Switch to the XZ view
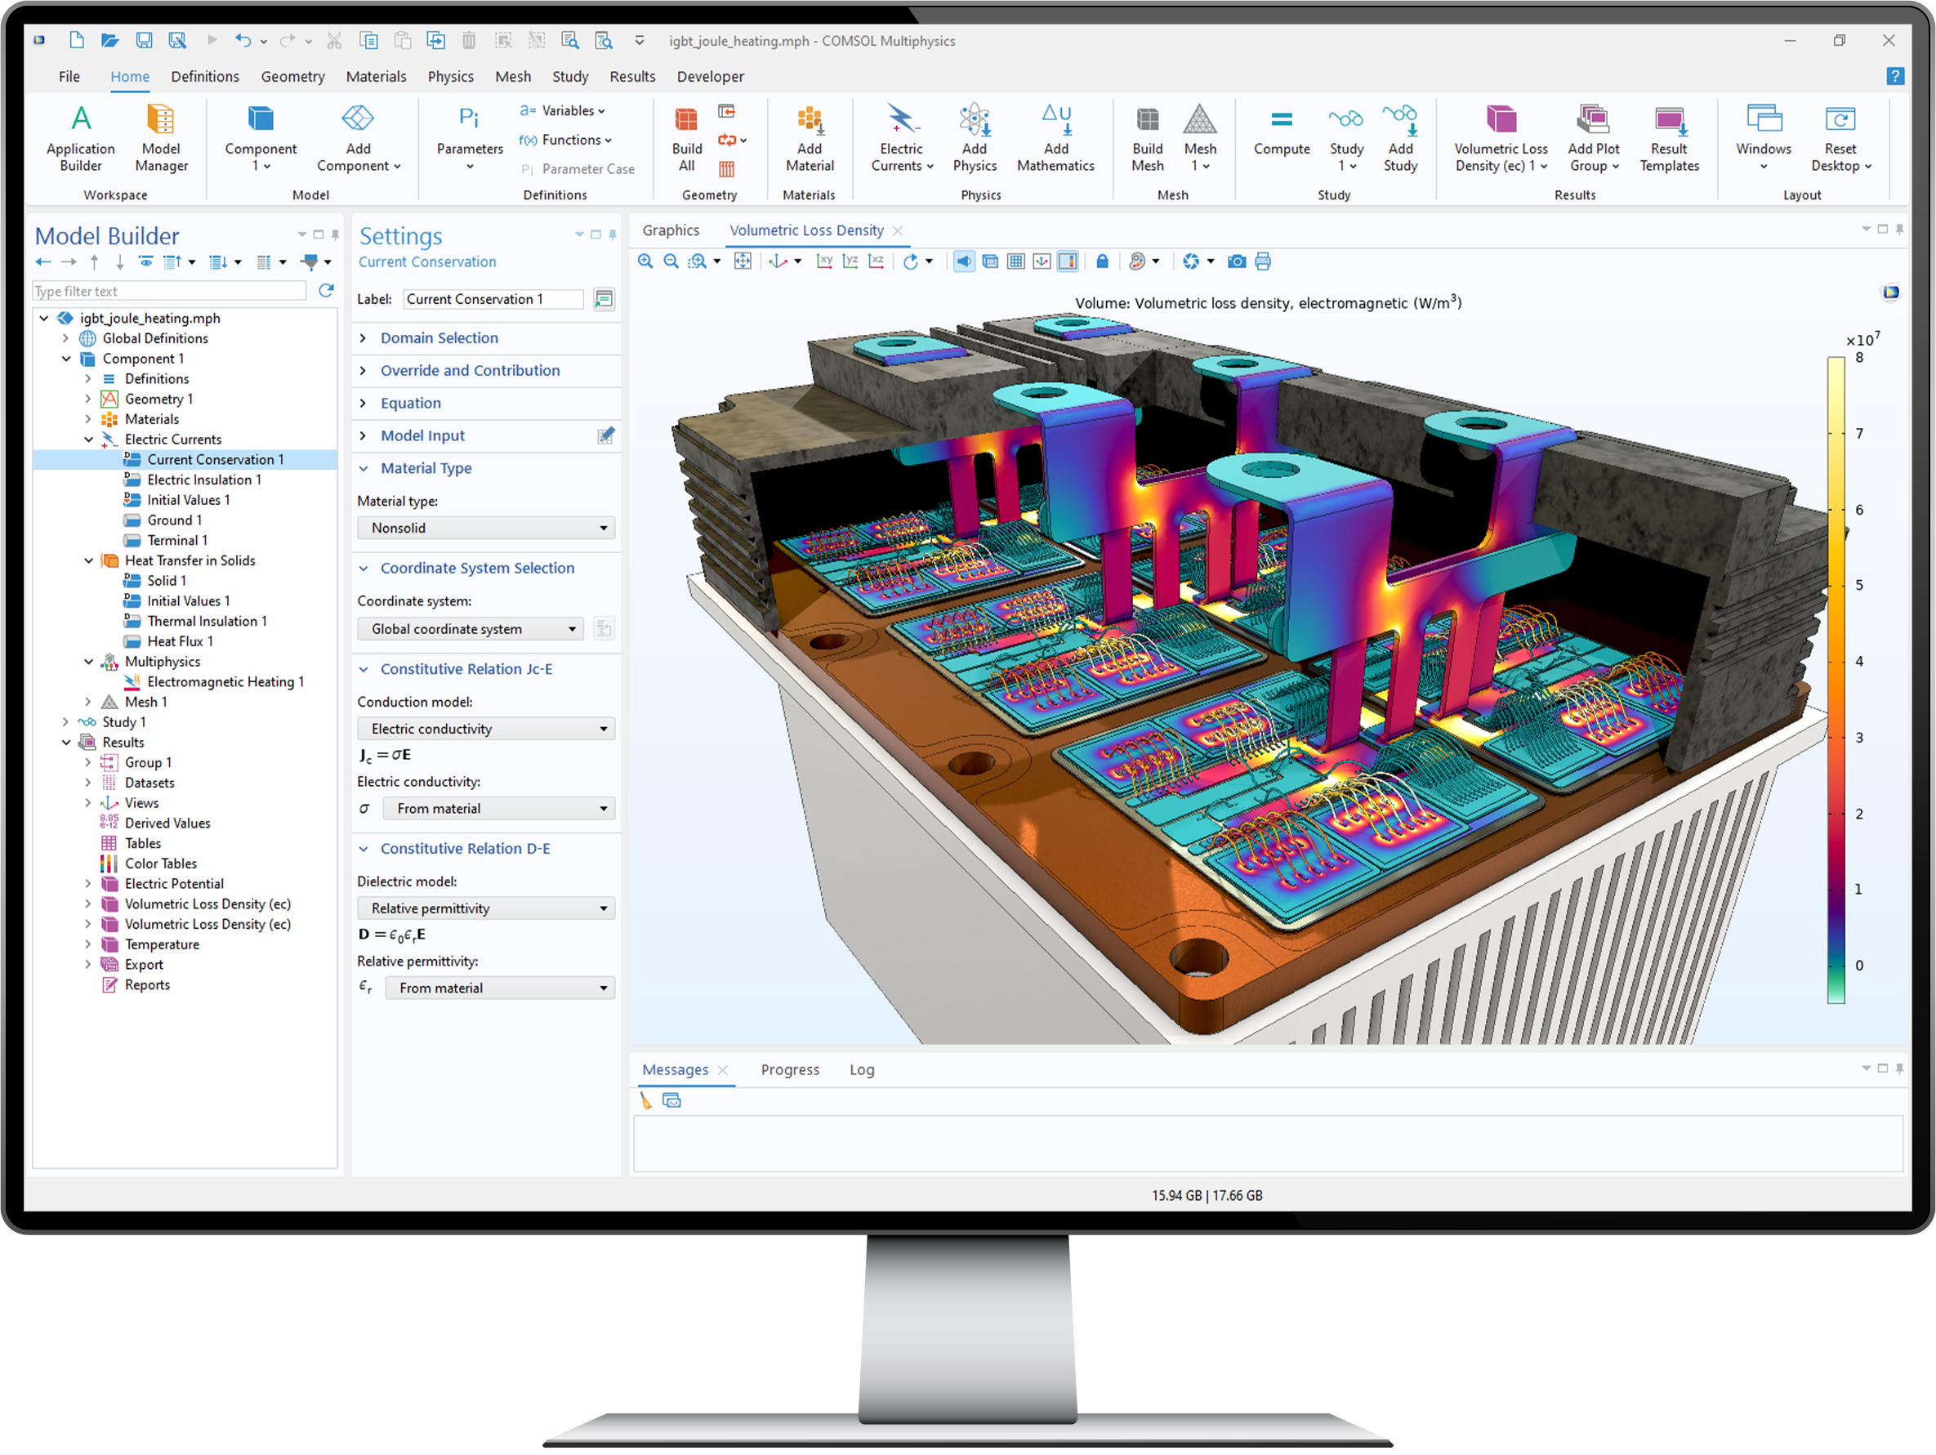Viewport: 1936px width, 1455px height. (x=876, y=261)
